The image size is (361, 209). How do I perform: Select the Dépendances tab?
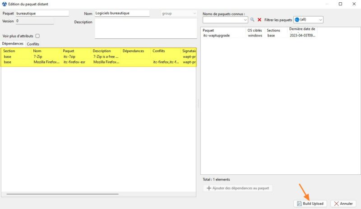[x=13, y=44]
